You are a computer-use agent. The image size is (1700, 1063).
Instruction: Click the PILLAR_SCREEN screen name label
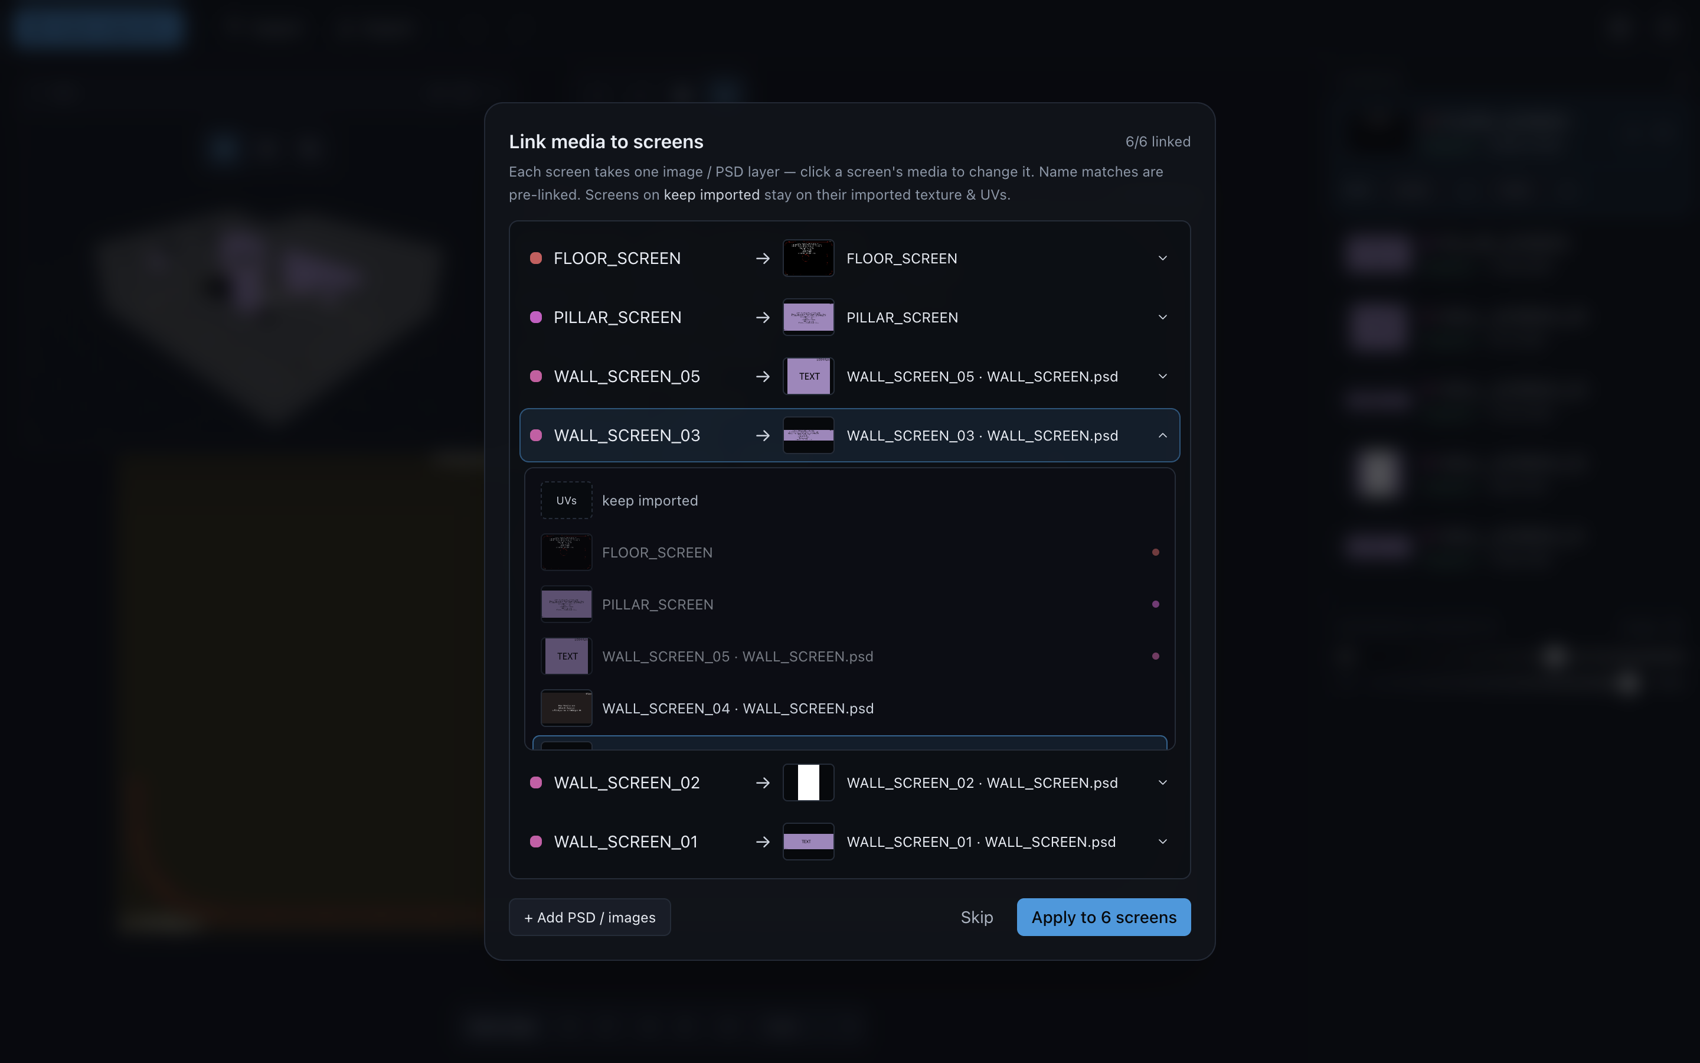click(617, 317)
